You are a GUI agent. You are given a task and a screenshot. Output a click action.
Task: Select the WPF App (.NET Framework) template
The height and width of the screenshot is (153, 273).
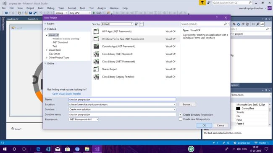(x=136, y=31)
